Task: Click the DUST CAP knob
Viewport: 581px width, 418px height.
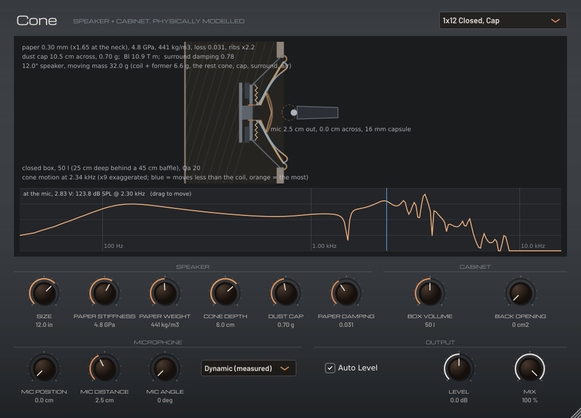Action: pyautogui.click(x=286, y=293)
